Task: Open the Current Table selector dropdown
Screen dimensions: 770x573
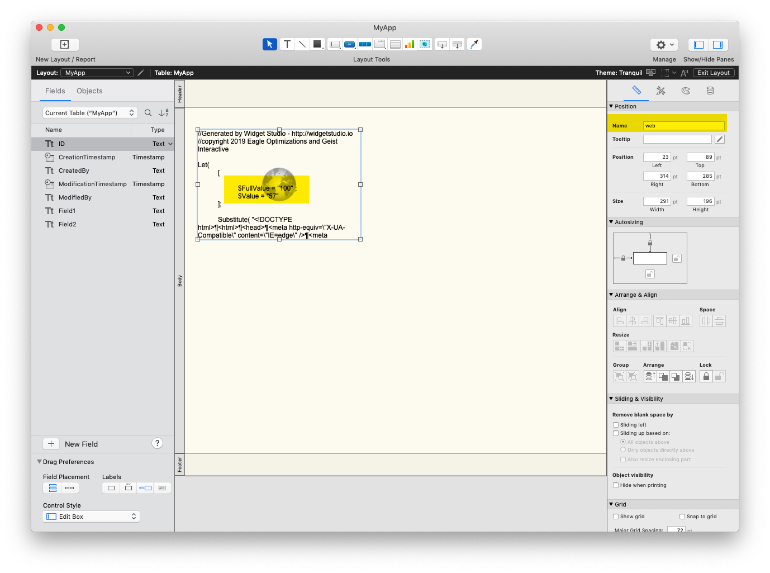Action: [90, 113]
